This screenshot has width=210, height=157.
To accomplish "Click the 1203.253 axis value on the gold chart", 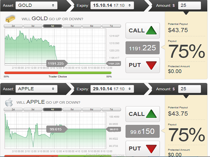I will click(114, 51).
